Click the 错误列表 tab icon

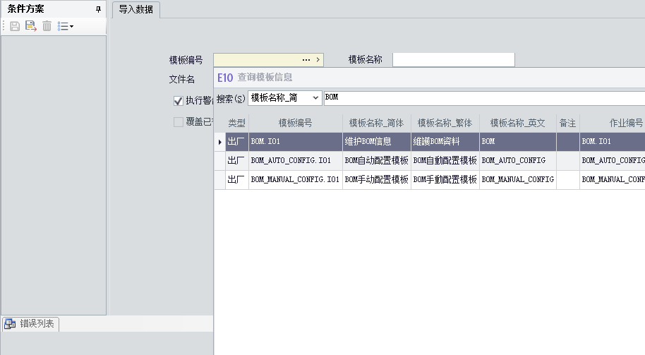coord(10,324)
